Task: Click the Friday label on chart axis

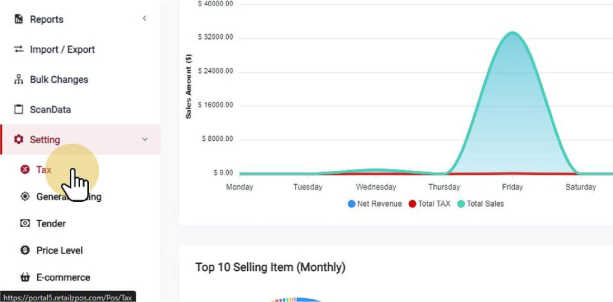Action: coord(512,187)
